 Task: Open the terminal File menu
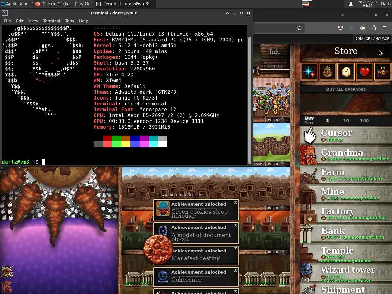coord(7,21)
